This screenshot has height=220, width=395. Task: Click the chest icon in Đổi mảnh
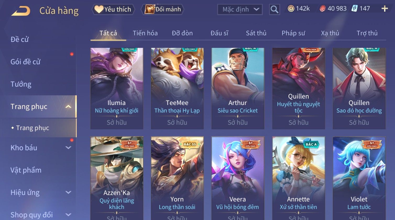point(150,9)
